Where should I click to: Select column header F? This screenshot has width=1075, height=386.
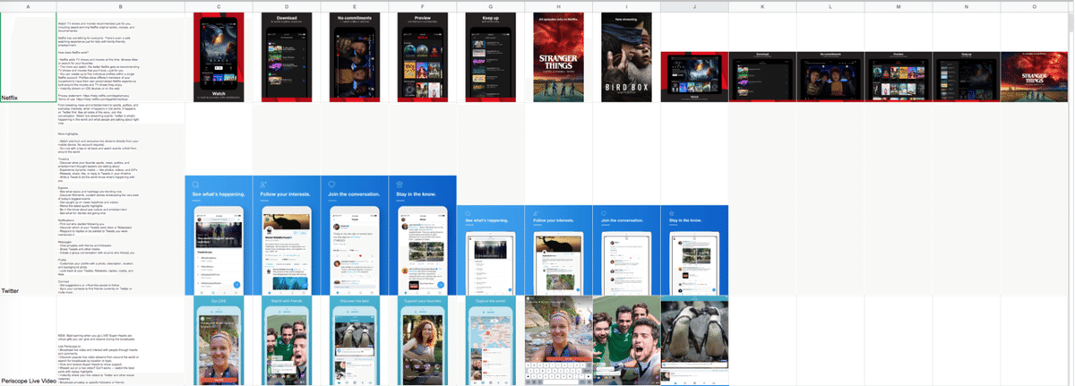click(422, 6)
